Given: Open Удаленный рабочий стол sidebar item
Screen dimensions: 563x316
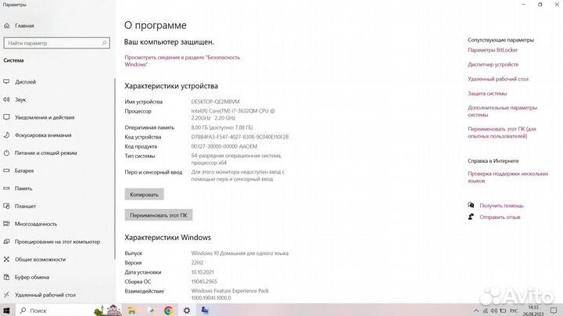Looking at the screenshot, I should 45,295.
